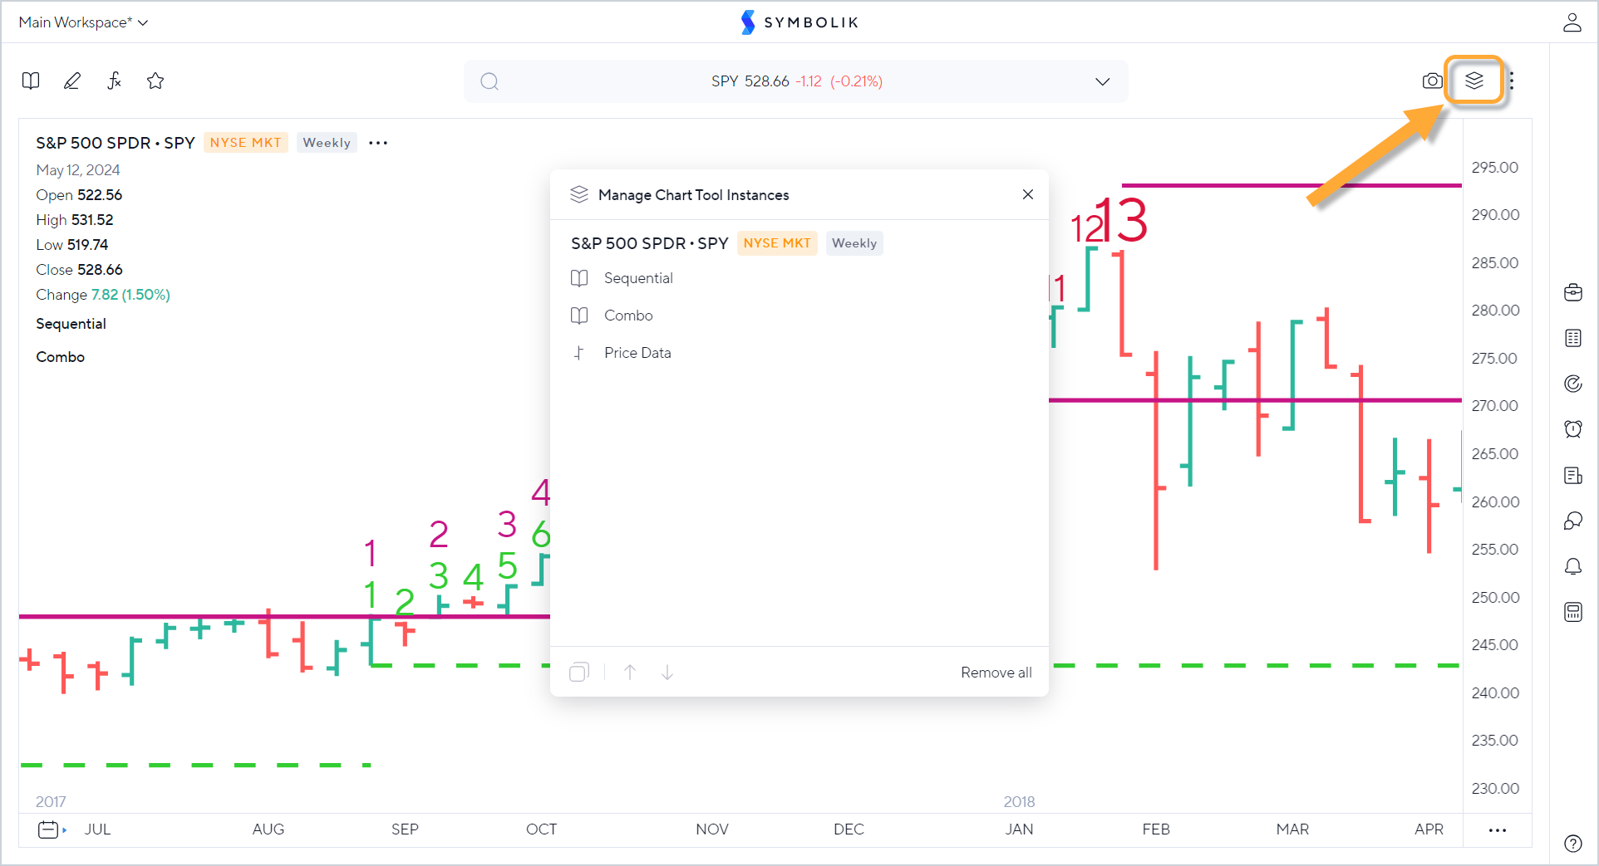Click Remove all in the dialog
The width and height of the screenshot is (1599, 866).
(996, 673)
